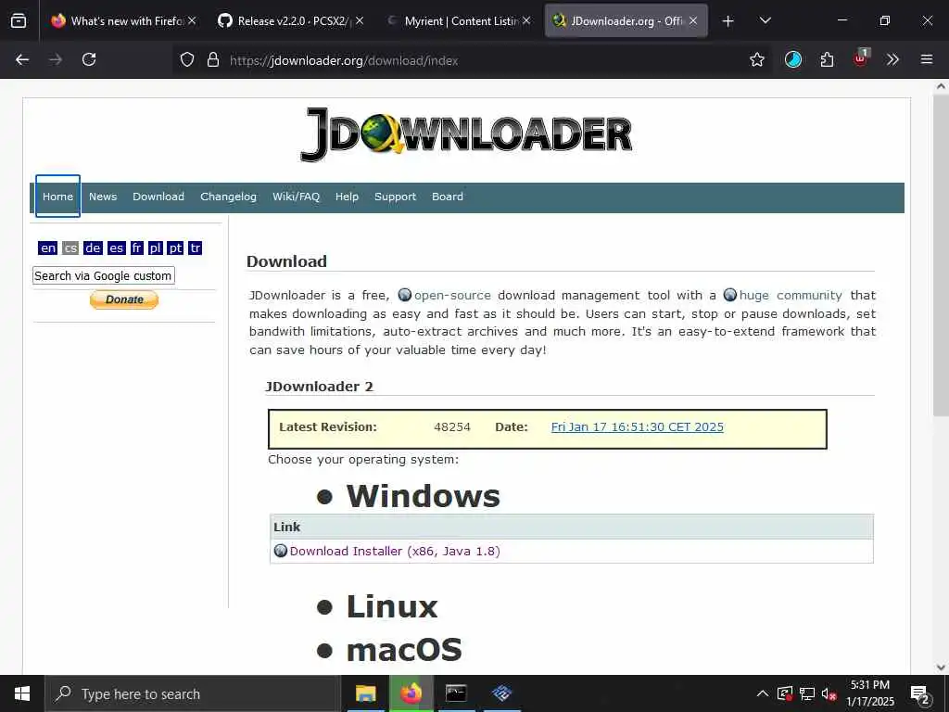
Task: Open the Home menu item
Action: [57, 197]
